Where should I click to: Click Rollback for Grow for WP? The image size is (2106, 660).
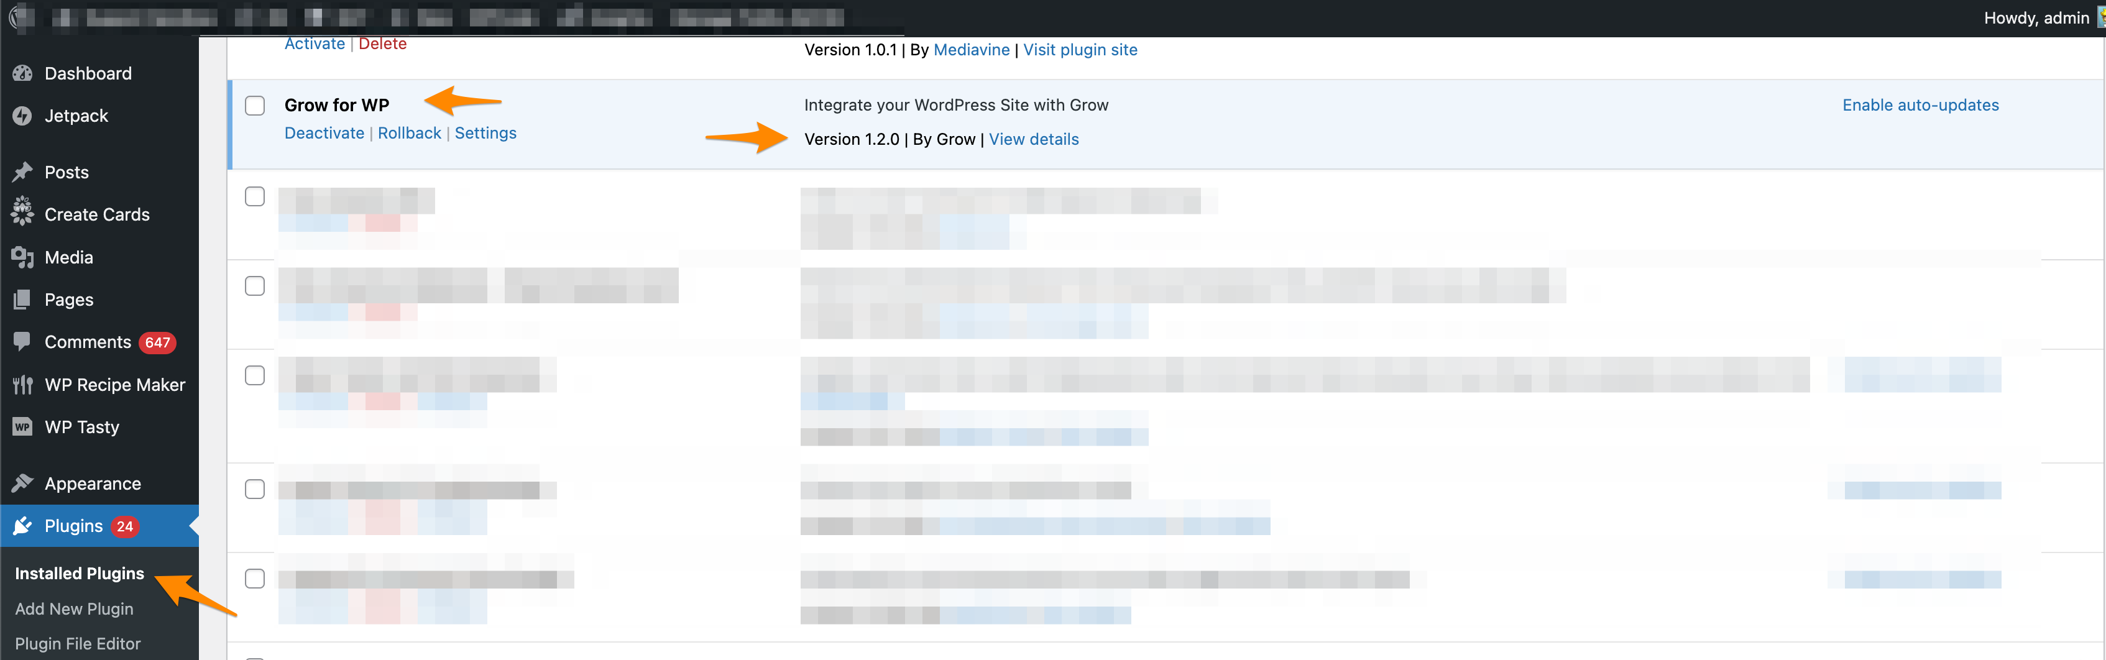coord(409,134)
